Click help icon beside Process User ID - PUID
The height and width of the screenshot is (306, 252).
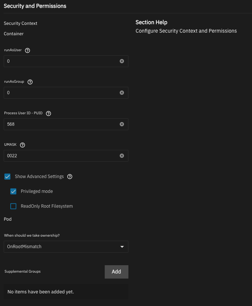(x=48, y=113)
